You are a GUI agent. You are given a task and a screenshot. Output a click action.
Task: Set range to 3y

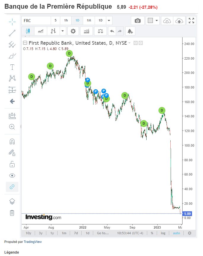41,233
